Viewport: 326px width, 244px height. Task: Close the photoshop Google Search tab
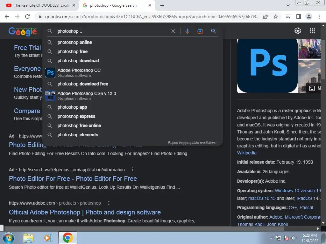pos(150,5)
